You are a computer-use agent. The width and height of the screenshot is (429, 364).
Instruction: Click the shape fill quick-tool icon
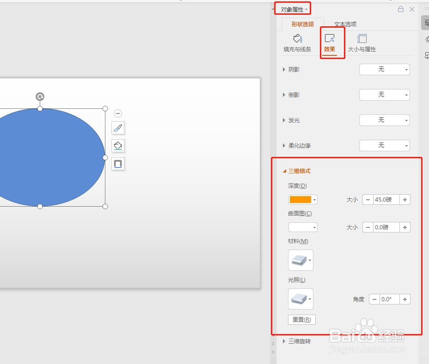pyautogui.click(x=118, y=145)
